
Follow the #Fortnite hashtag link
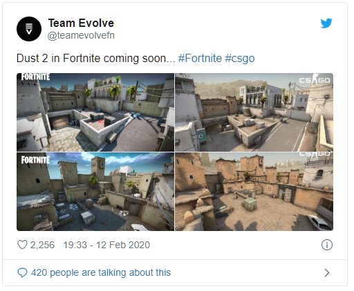click(x=200, y=58)
